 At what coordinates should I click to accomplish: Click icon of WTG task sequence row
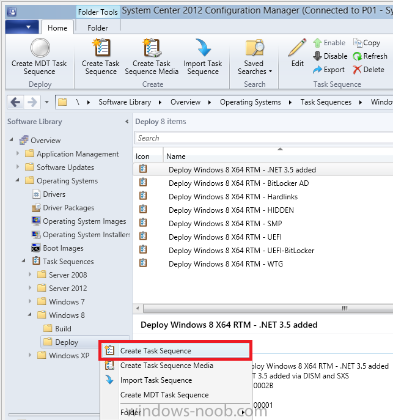point(143,263)
